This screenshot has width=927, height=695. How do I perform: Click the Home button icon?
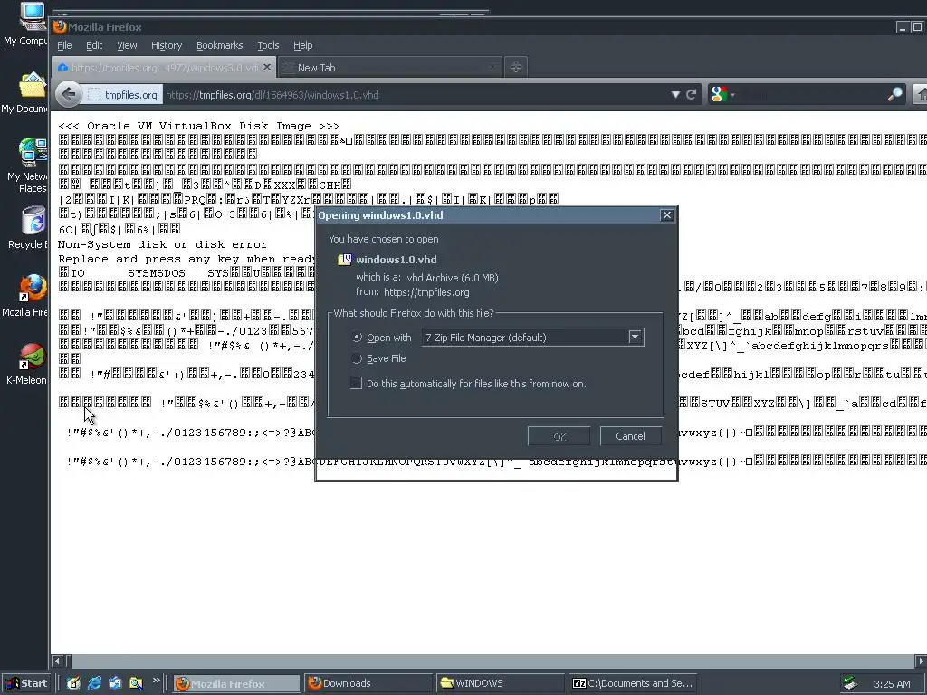[921, 94]
